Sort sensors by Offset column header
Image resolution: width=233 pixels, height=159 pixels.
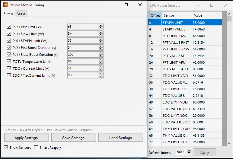coord(155,15)
